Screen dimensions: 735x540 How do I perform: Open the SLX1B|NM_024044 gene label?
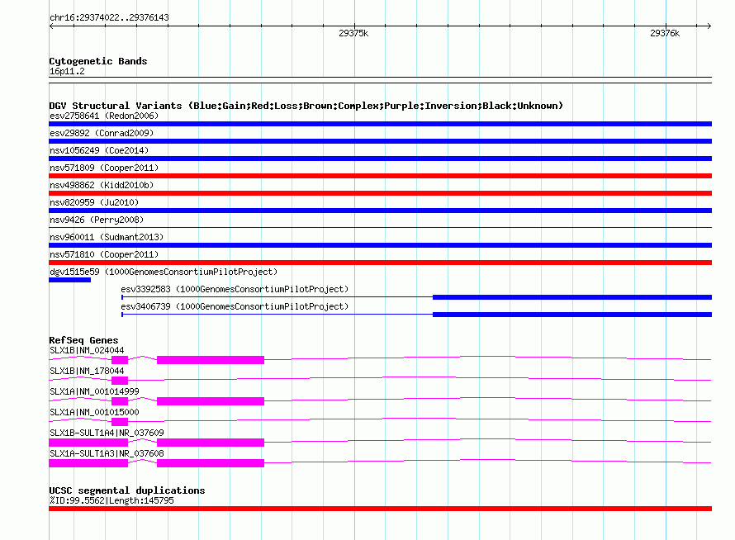click(x=87, y=351)
